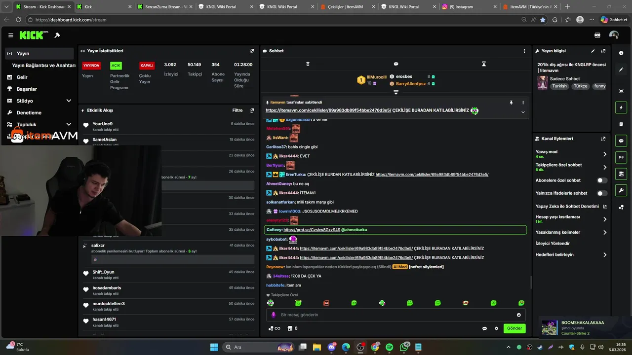This screenshot has width=632, height=355.
Task: Click the channel points infinity icon below the message box
Action: click(x=274, y=328)
